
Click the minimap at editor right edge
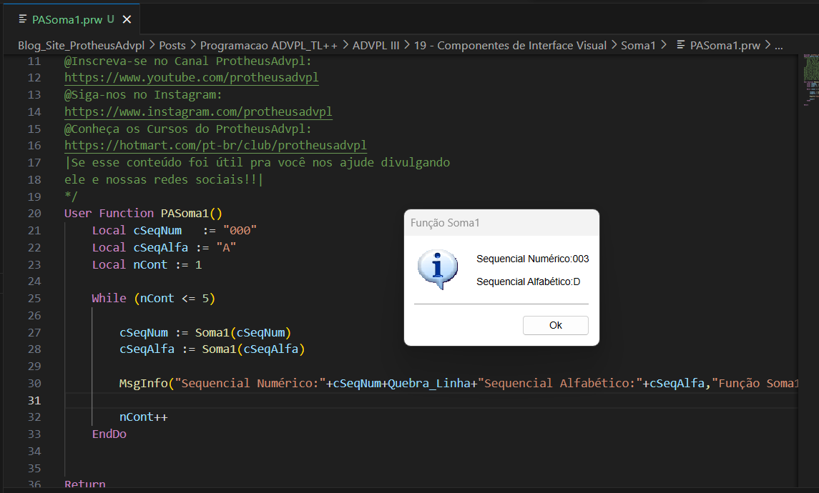pyautogui.click(x=810, y=79)
